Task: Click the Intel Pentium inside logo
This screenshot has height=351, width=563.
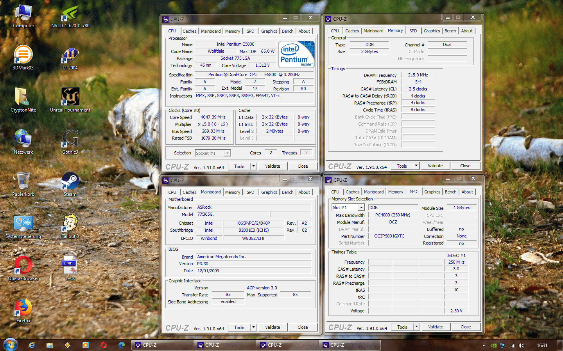Action: 297,55
